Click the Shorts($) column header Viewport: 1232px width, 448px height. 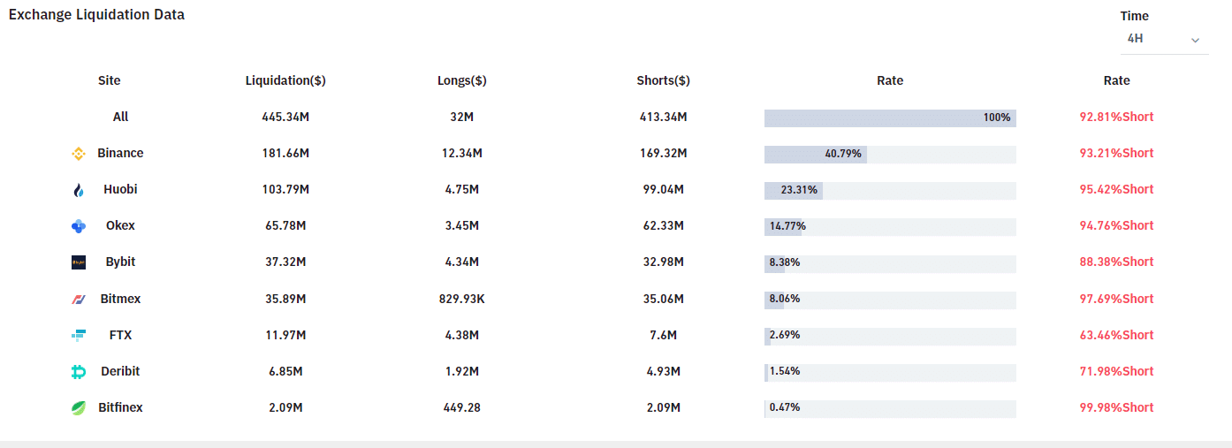663,80
